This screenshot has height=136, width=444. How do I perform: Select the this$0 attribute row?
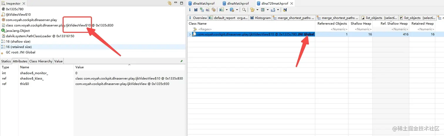(92, 84)
